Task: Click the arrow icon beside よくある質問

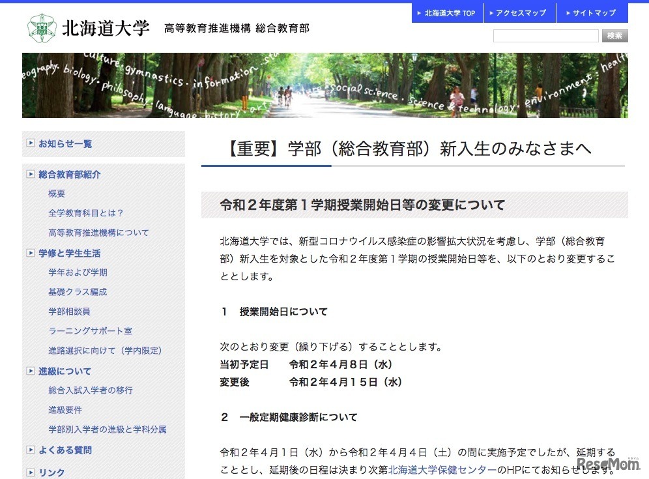Action: [29, 450]
